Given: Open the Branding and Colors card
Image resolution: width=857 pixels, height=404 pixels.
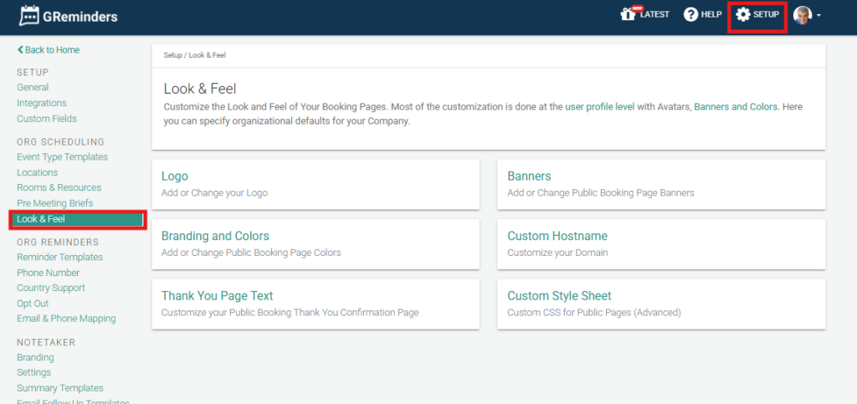Looking at the screenshot, I should (x=315, y=243).
